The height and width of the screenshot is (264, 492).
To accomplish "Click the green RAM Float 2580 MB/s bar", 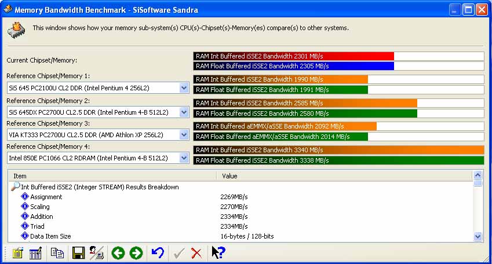I will pos(305,113).
